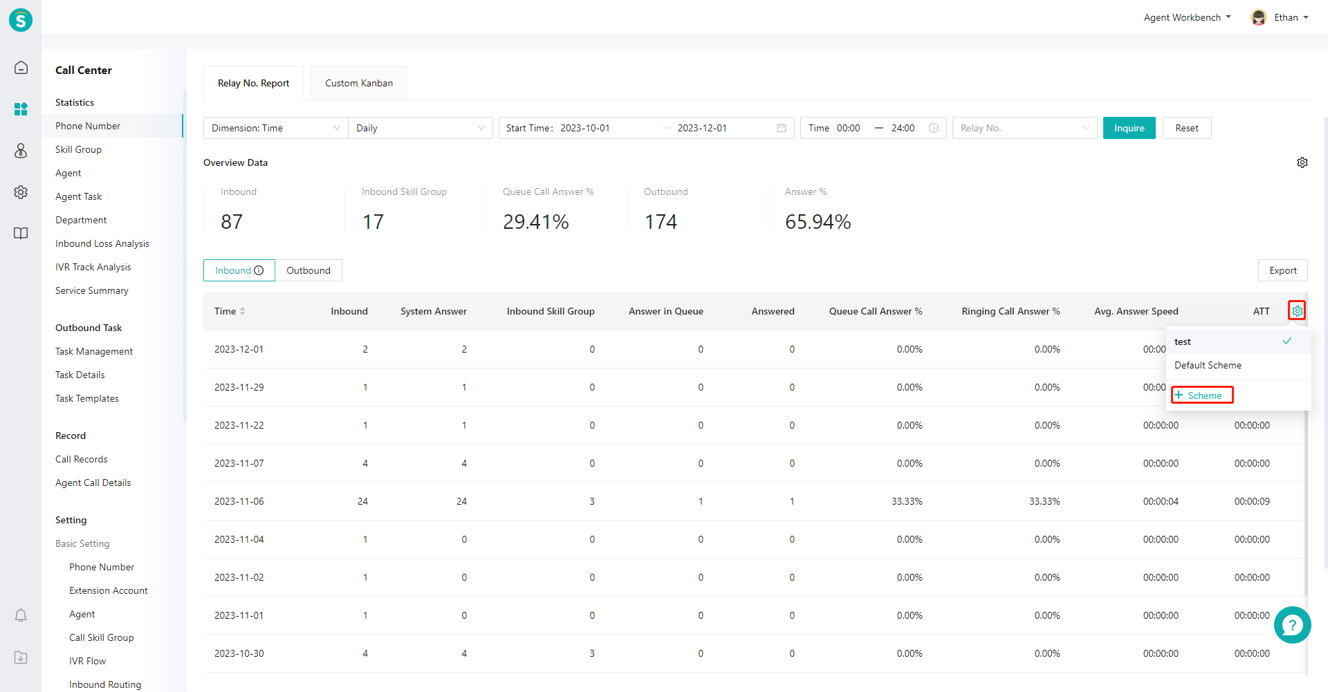This screenshot has height=692, width=1328.
Task: Select the Relay No. Report tab
Action: (x=254, y=83)
